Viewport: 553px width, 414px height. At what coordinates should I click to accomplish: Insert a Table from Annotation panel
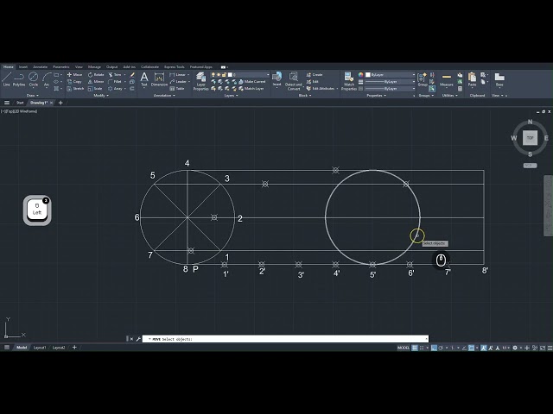(176, 89)
